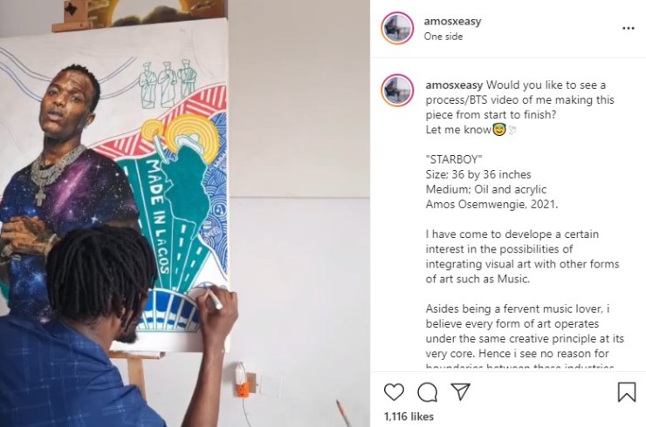Open the amosxeasy header profile picture
Viewport: 646px width, 427px height.
click(397, 28)
